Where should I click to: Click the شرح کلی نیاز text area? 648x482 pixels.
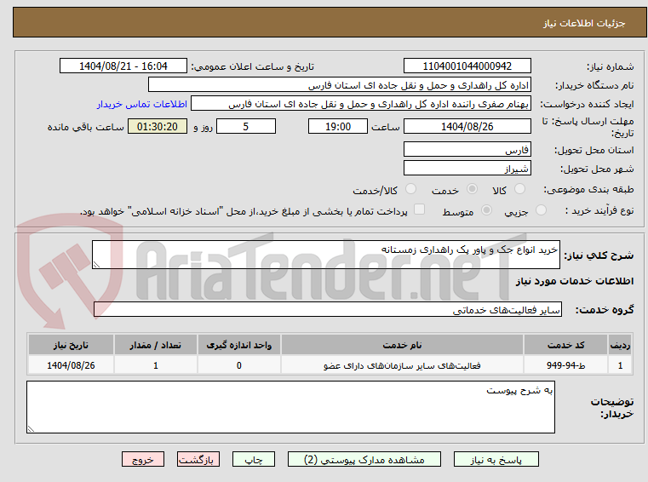pos(326,255)
